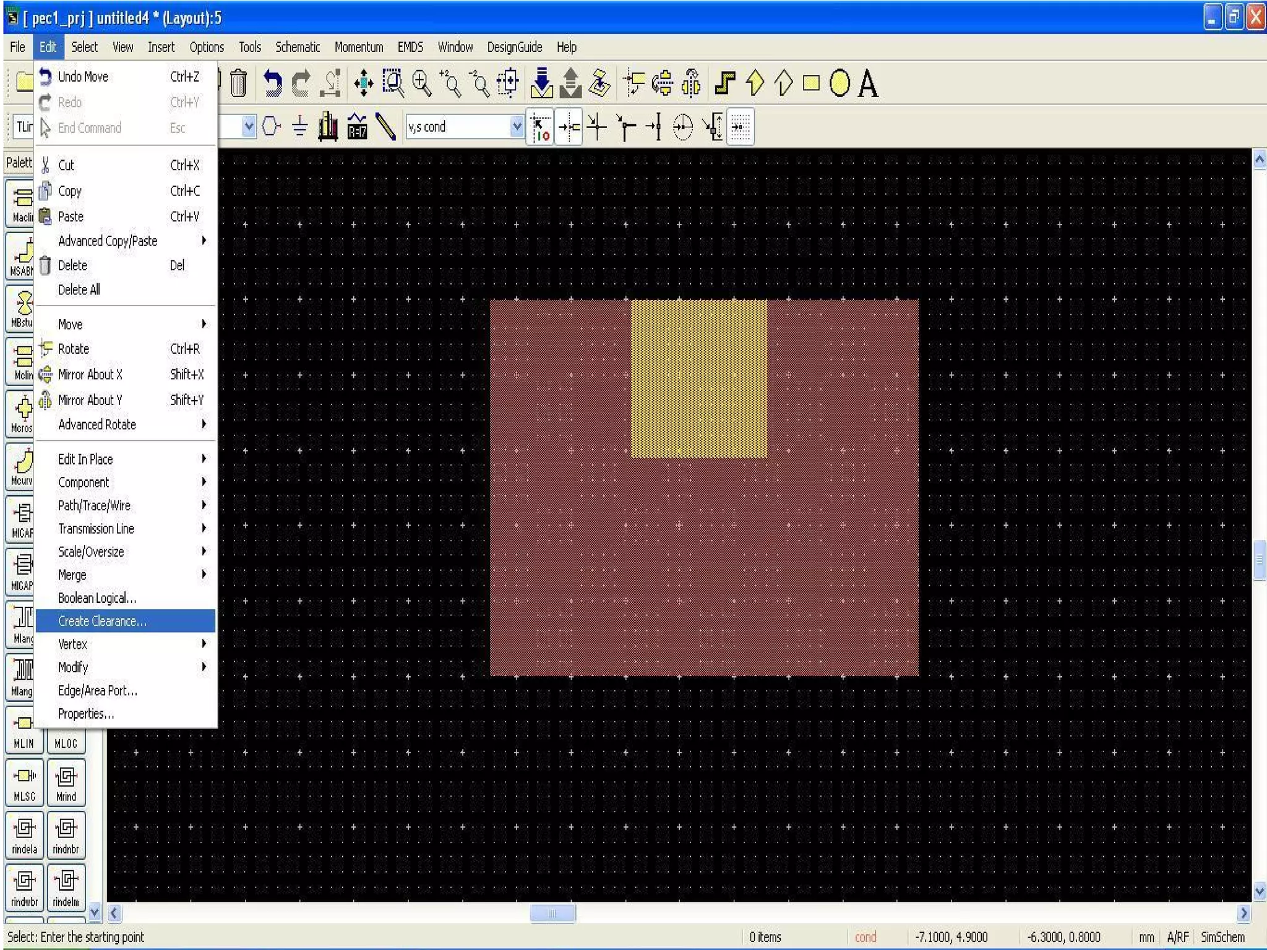Choose Create Clearance from Edit menu
Viewport: 1267px width, 950px height.
[x=102, y=621]
